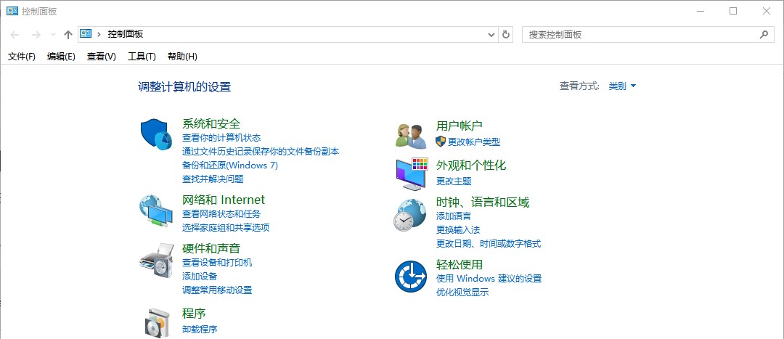The height and width of the screenshot is (339, 784).
Task: Open 外观和个性化 category heading
Action: [472, 166]
